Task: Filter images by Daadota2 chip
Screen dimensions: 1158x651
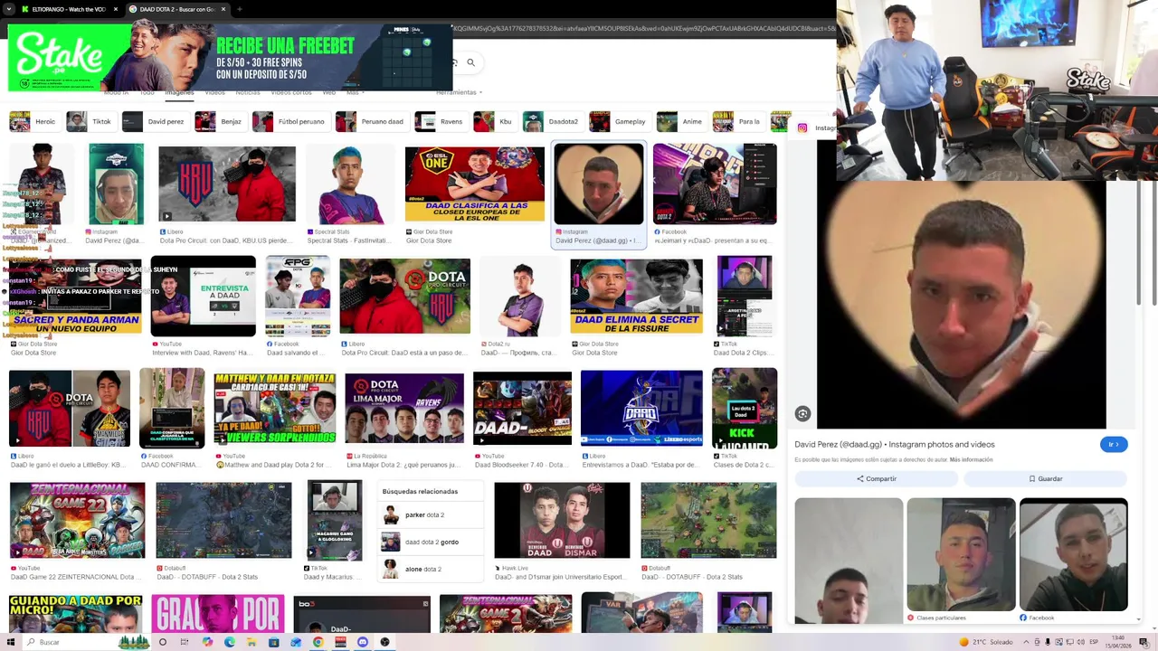Action: tap(553, 121)
